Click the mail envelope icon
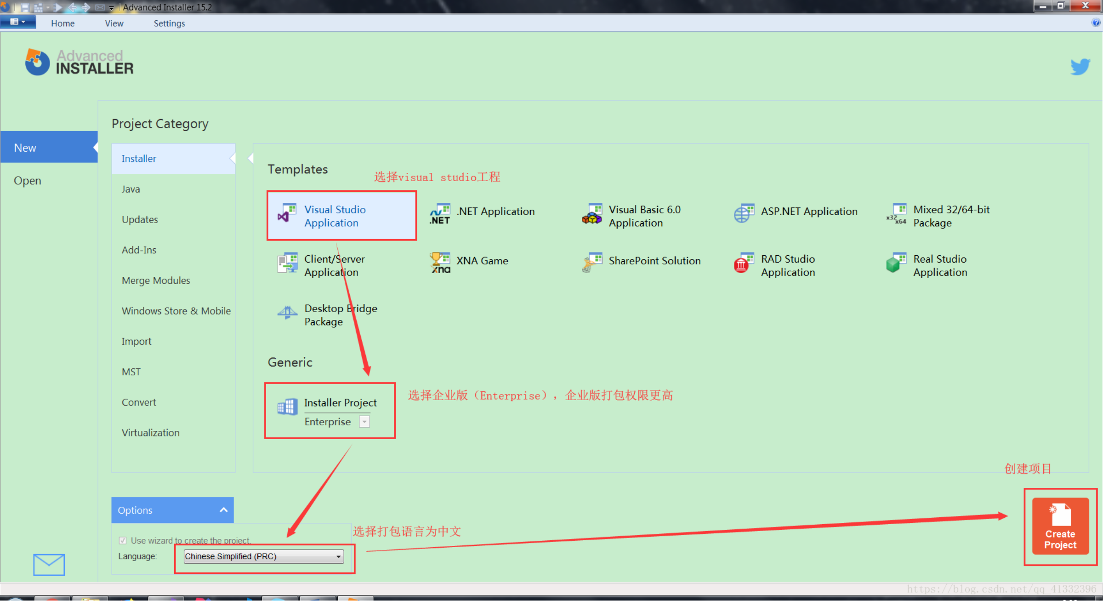 coord(49,565)
